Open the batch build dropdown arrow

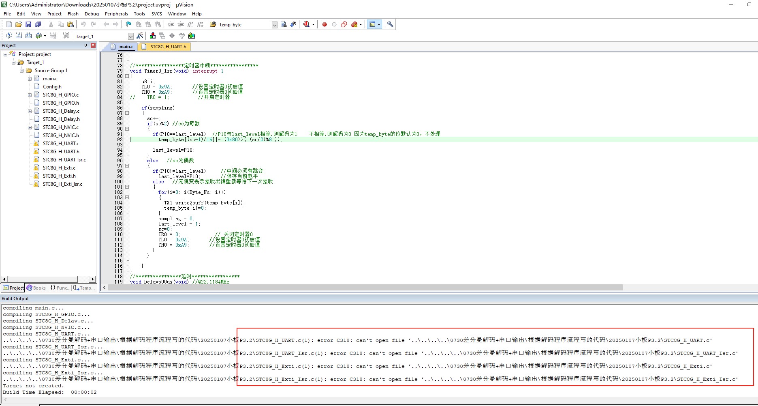click(x=45, y=36)
